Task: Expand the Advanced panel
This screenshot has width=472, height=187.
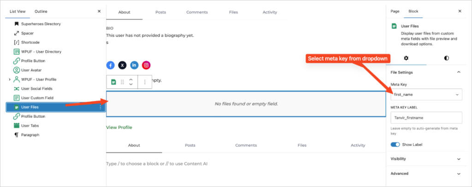Action: click(x=426, y=174)
